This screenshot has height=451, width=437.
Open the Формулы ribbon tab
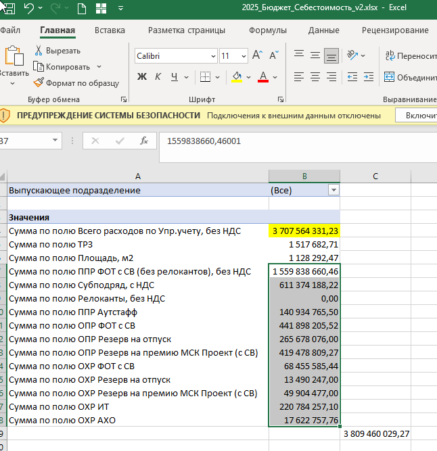[267, 30]
